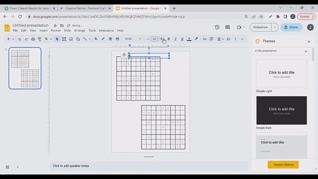Open border weight options
Screen dimensions: 318x179
click(x=110, y=39)
